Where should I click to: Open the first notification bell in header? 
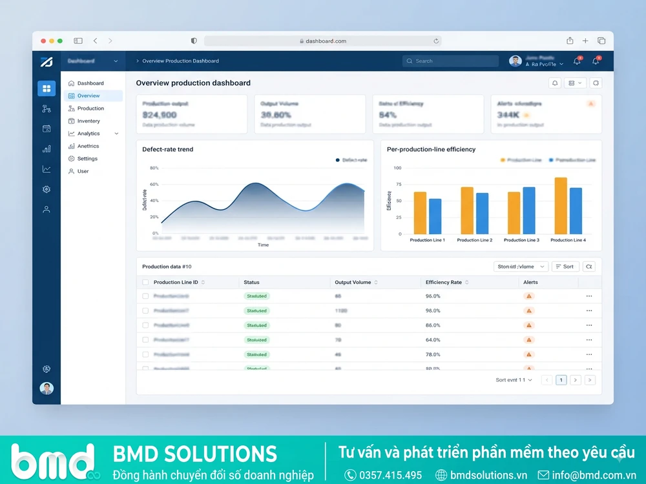[577, 61]
